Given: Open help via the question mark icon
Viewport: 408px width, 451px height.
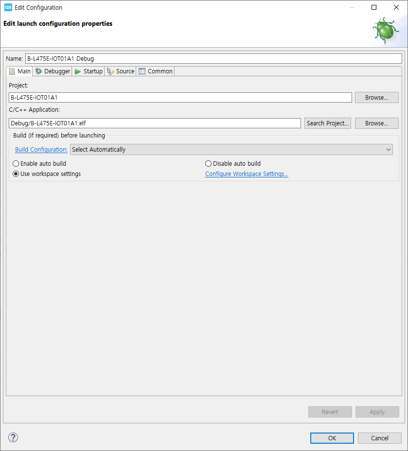Looking at the screenshot, I should point(13,437).
